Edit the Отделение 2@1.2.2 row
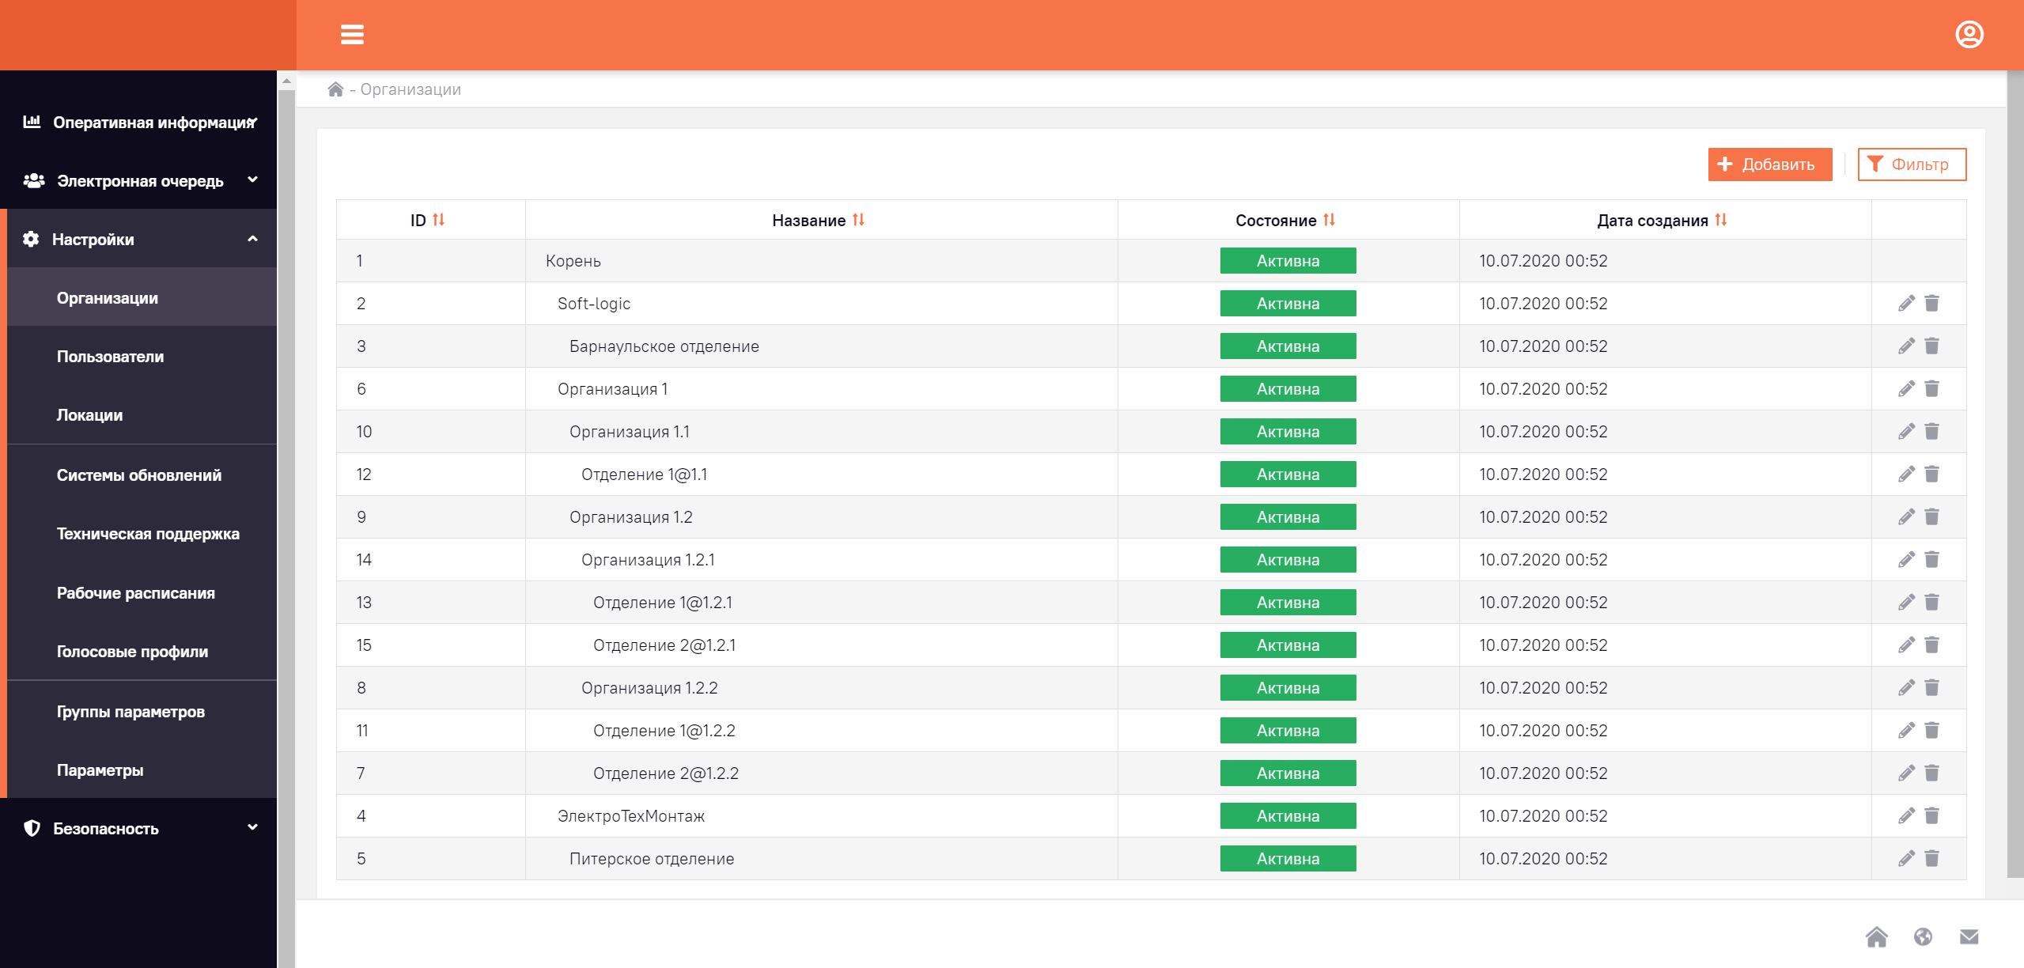2024x968 pixels. coord(1906,773)
